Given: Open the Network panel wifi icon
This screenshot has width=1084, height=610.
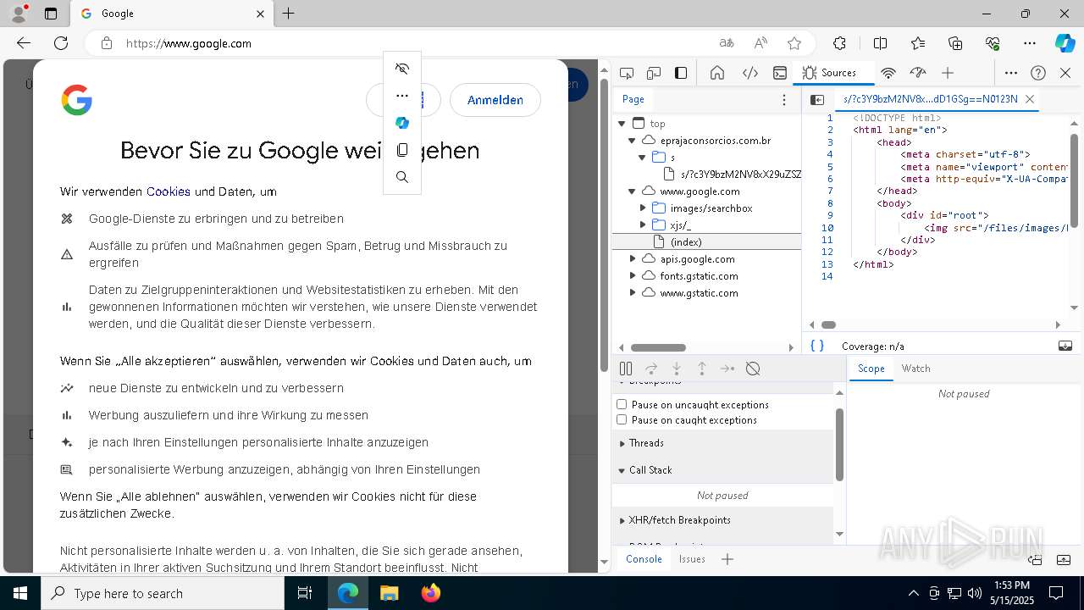Looking at the screenshot, I should click(888, 73).
